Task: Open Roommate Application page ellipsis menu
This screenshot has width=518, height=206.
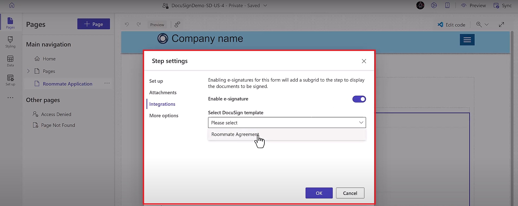Action: 107,83
